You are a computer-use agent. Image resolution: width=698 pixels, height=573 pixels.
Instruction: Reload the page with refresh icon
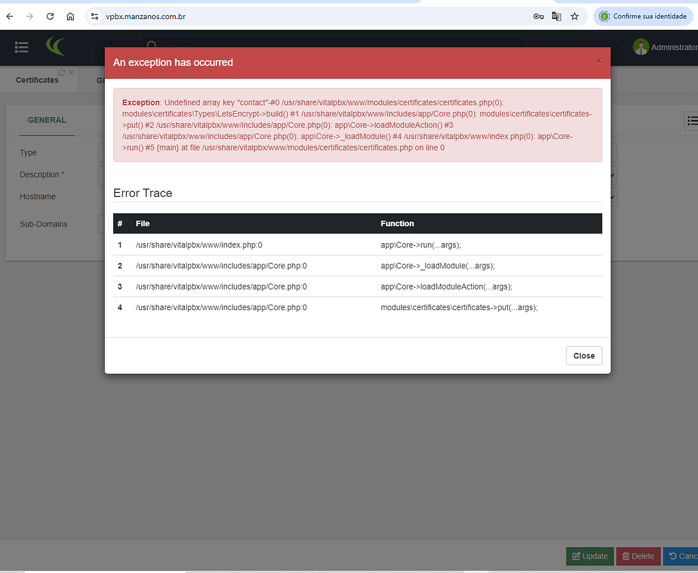coord(50,16)
